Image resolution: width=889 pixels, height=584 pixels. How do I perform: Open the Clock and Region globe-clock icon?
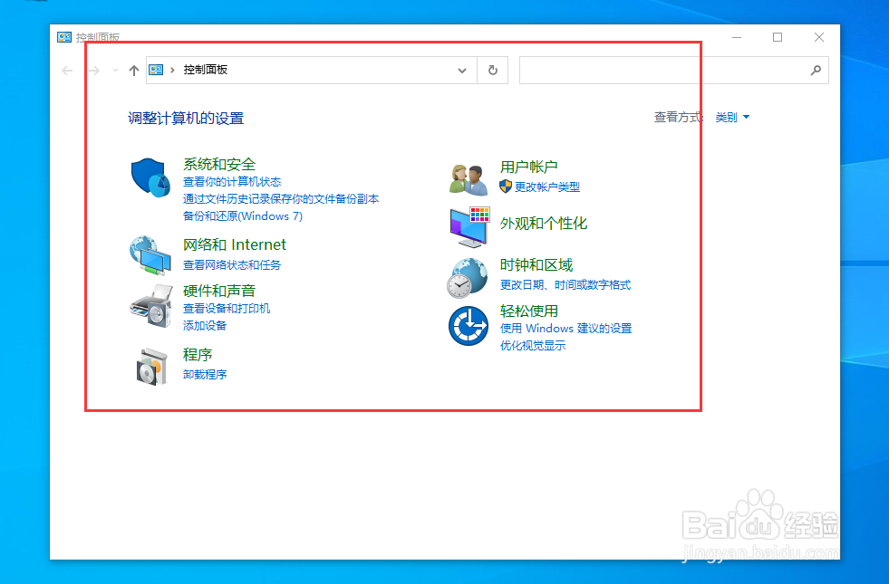pyautogui.click(x=468, y=278)
